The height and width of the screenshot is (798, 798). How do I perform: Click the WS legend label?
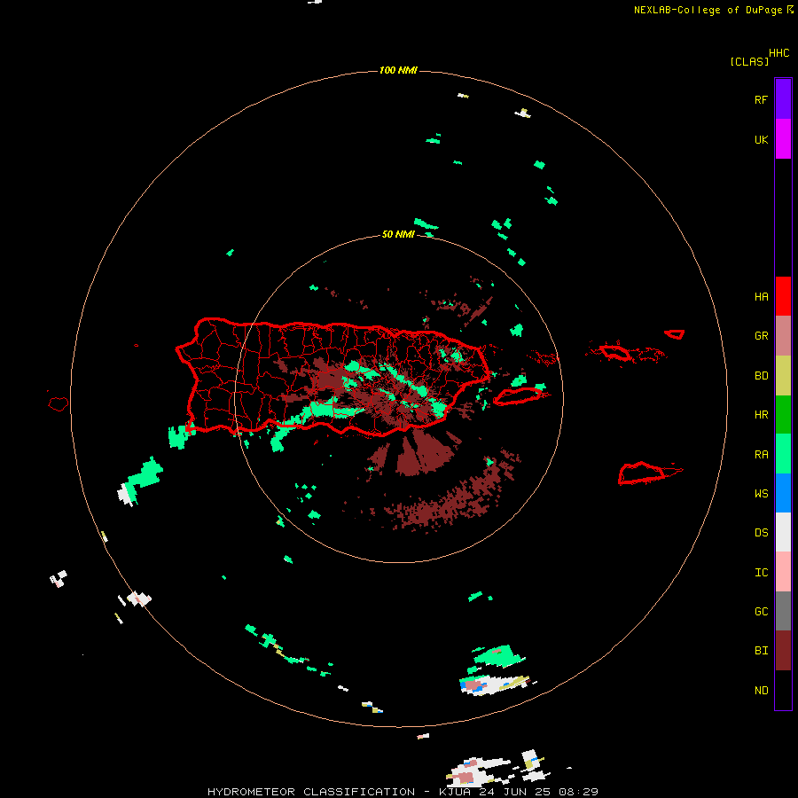761,493
